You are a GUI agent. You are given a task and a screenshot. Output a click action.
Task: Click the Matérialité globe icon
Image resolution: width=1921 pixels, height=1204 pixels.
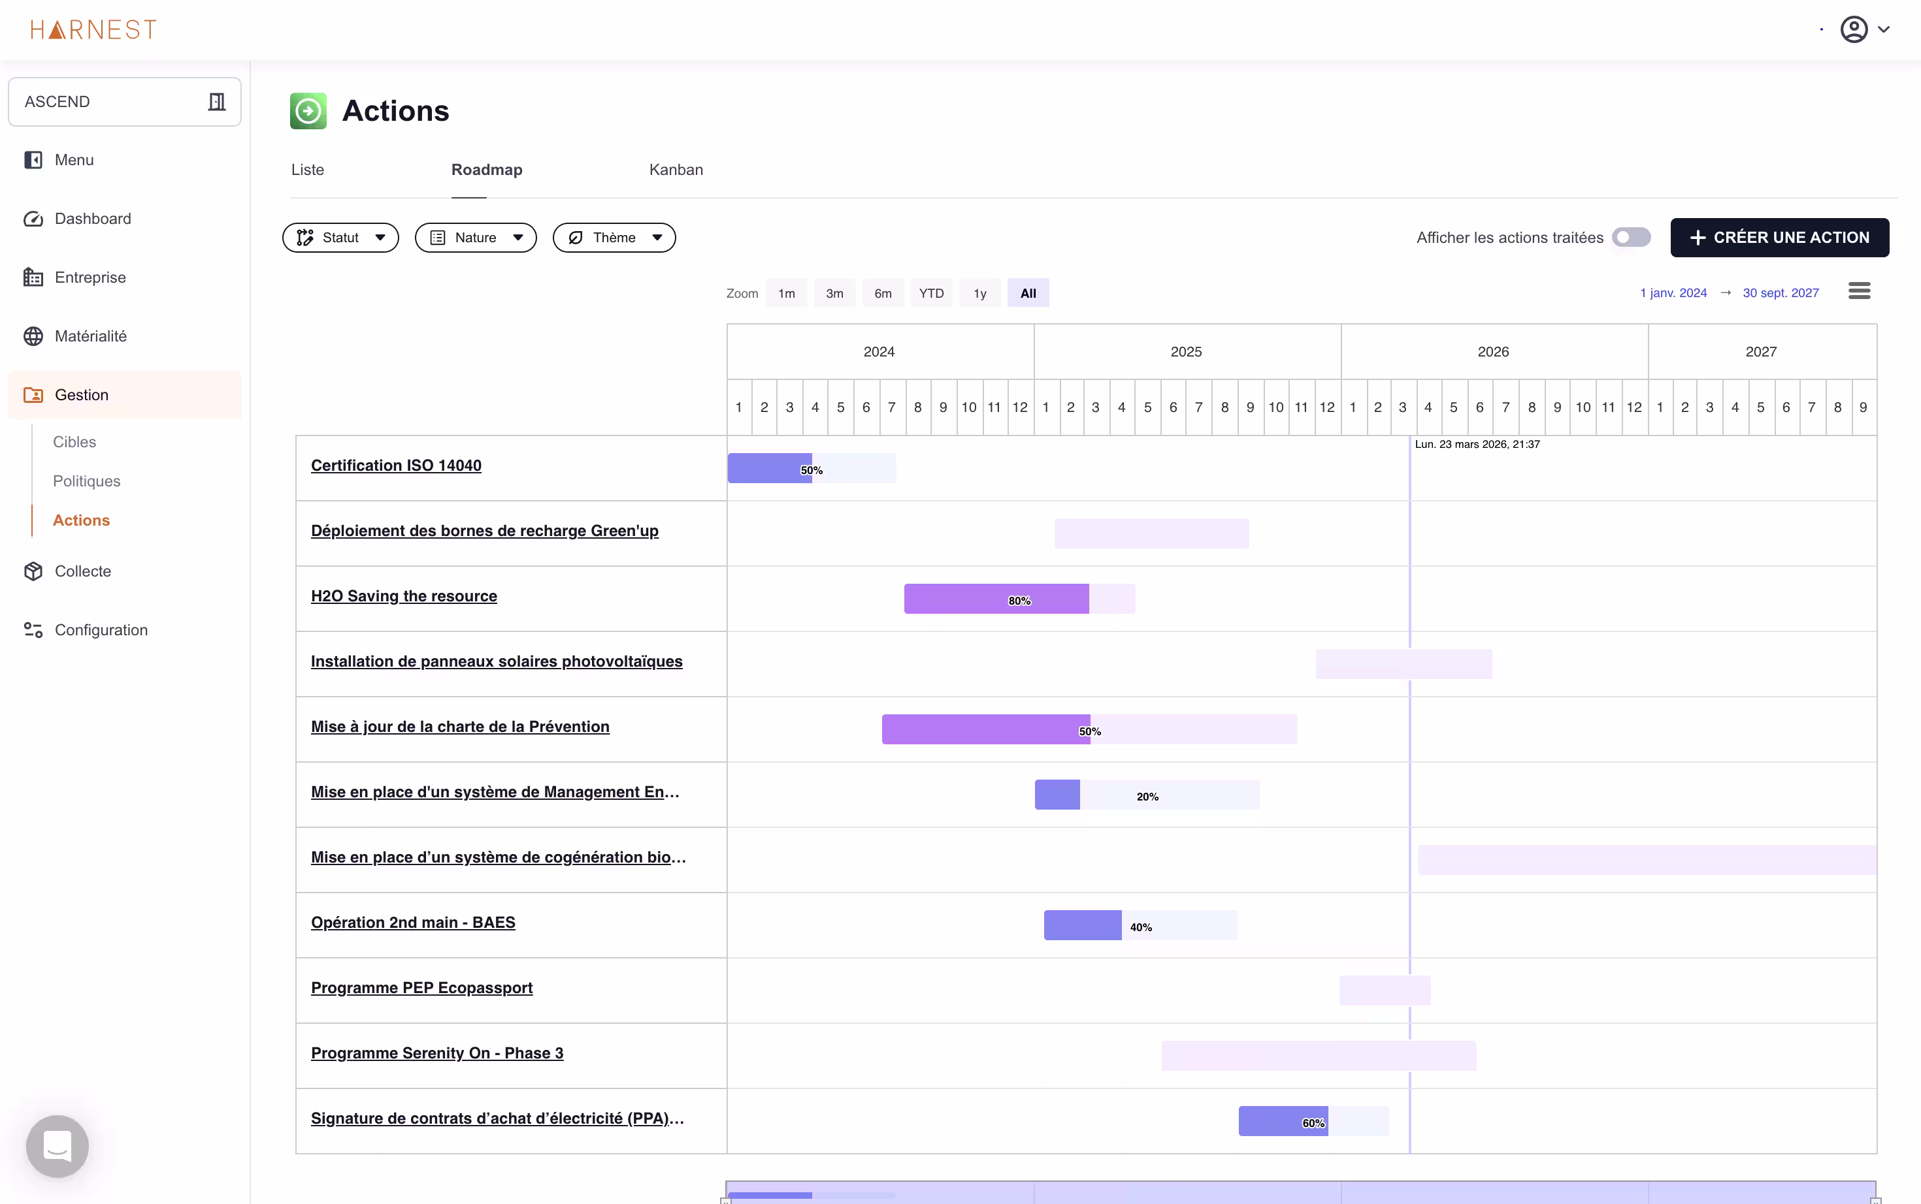click(x=33, y=336)
